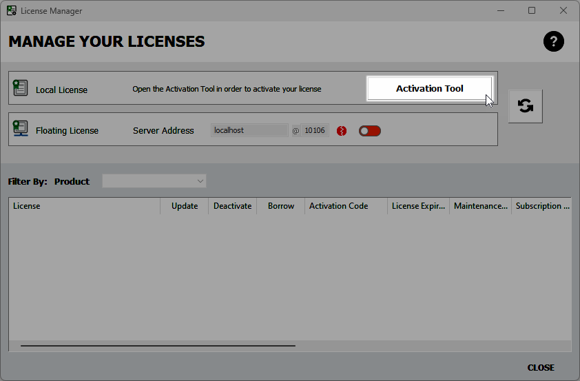Screen dimensions: 580x381
Task: Click the Deactivate column header
Action: pos(232,206)
